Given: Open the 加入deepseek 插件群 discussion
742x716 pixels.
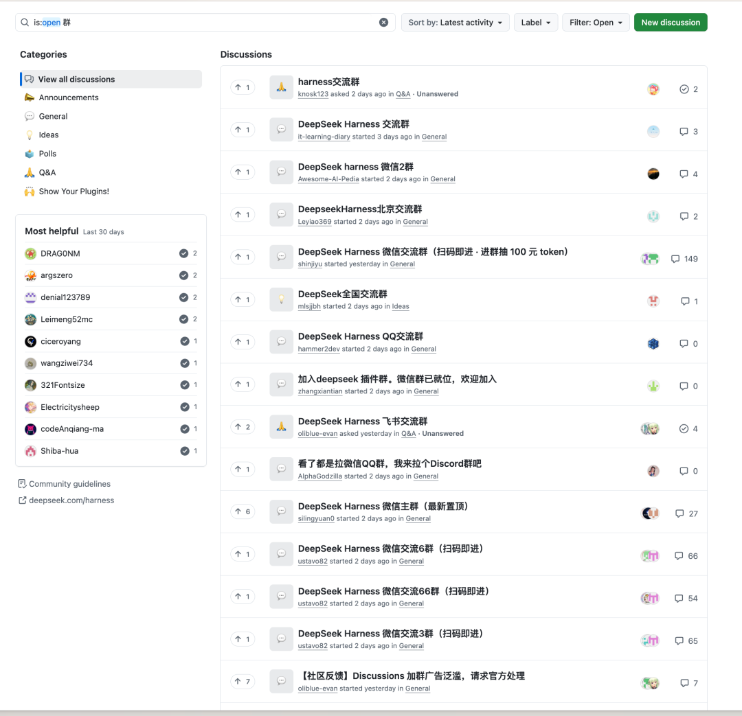Looking at the screenshot, I should 397,379.
